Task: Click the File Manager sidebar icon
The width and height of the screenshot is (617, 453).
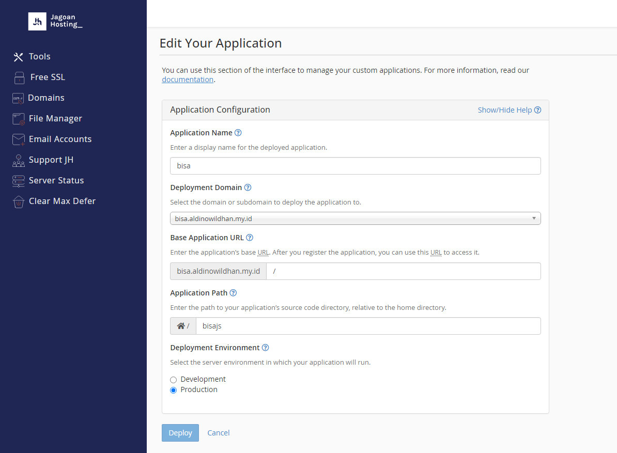Action: 19,119
